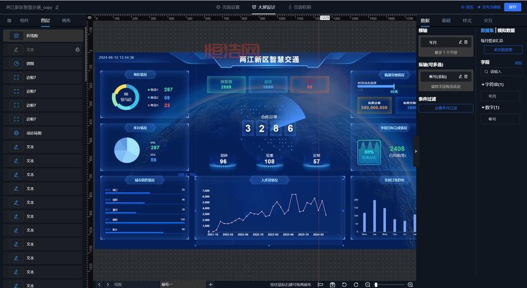The image size is (527, 288).
Task: Click the rename pencil icon beside project title
Action: click(x=57, y=7)
